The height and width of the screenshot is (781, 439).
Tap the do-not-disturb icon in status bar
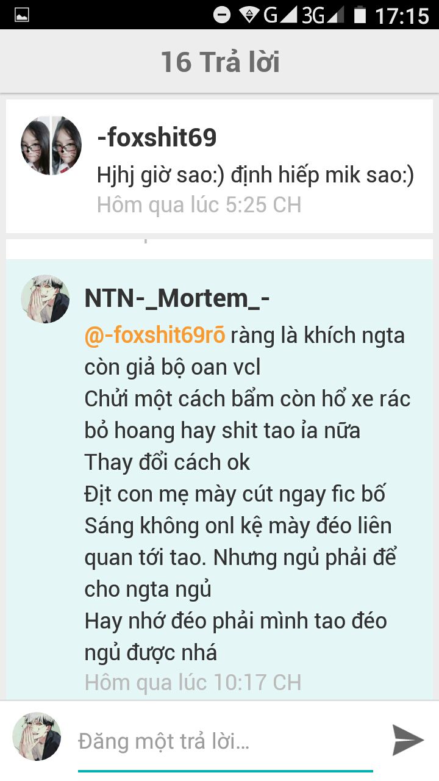tap(222, 15)
